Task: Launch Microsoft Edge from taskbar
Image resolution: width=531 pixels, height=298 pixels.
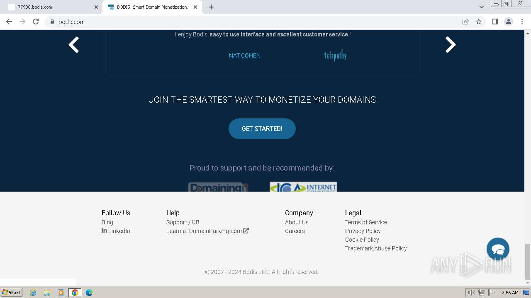Action: coord(89,293)
